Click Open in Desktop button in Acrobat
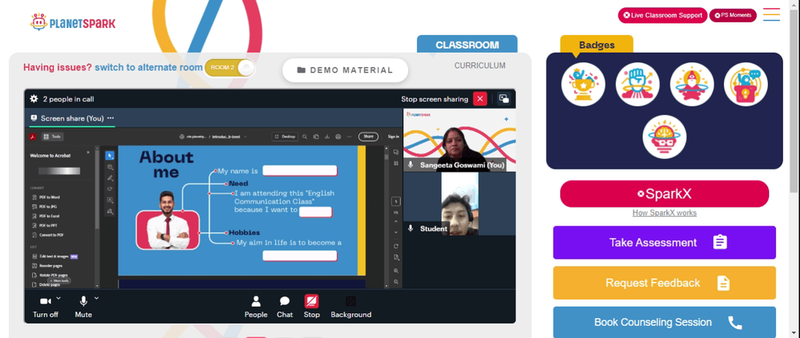Image resolution: width=800 pixels, height=338 pixels. pos(285,137)
